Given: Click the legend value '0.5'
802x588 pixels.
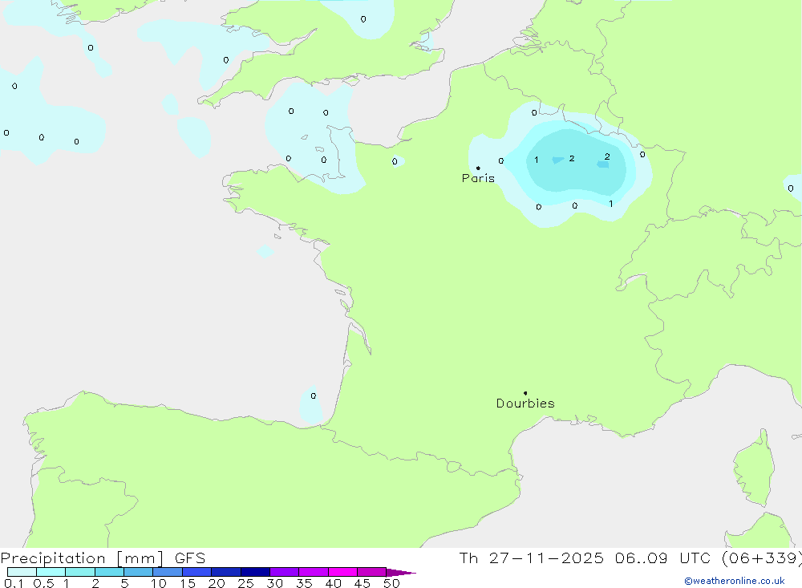Looking at the screenshot, I should pyautogui.click(x=43, y=583).
